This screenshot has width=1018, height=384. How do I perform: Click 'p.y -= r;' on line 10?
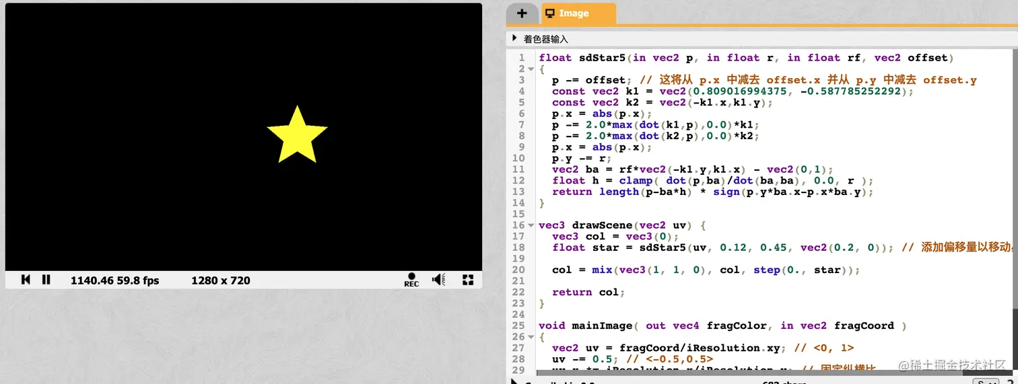coord(582,158)
